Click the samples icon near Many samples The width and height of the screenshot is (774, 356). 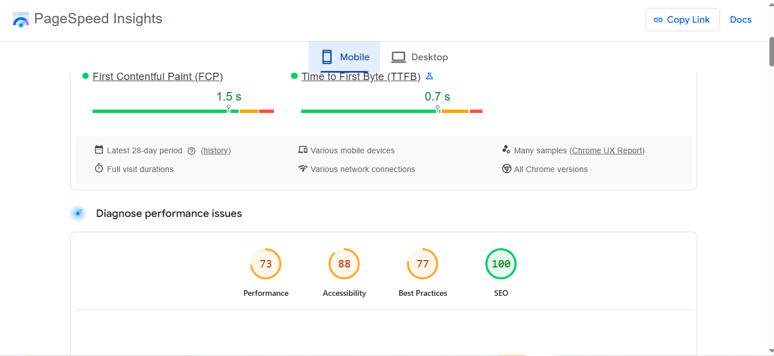(x=506, y=149)
